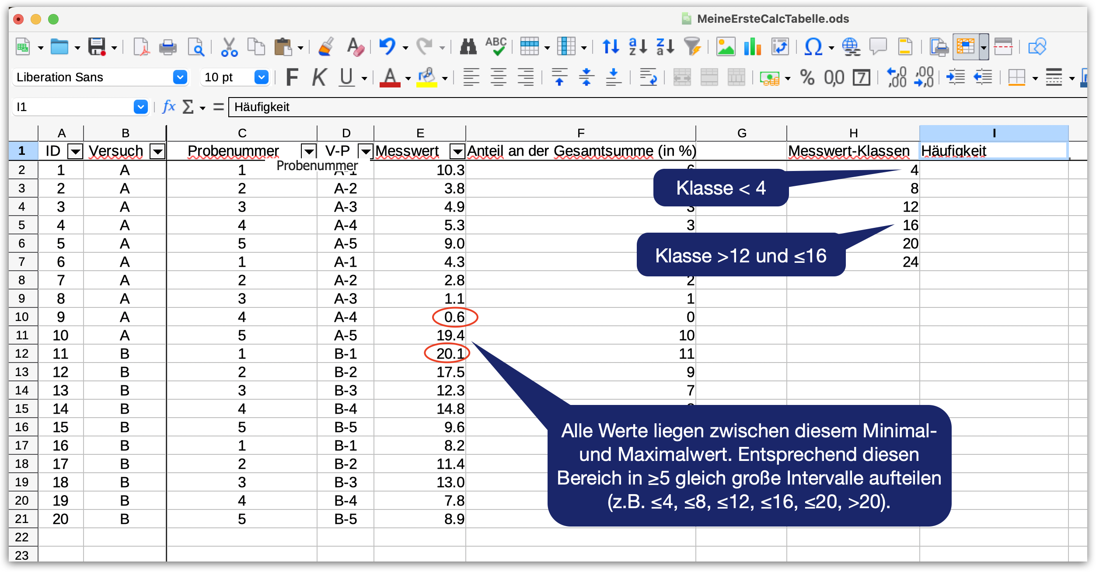This screenshot has width=1096, height=572.
Task: Open the font color dropdown arrow
Action: click(x=408, y=77)
